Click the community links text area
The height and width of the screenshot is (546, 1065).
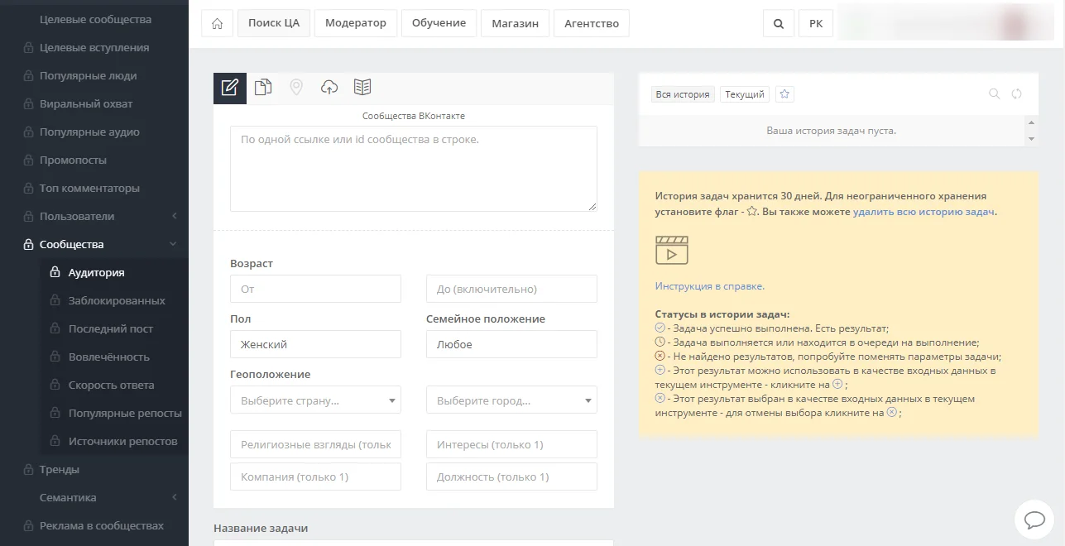click(413, 169)
